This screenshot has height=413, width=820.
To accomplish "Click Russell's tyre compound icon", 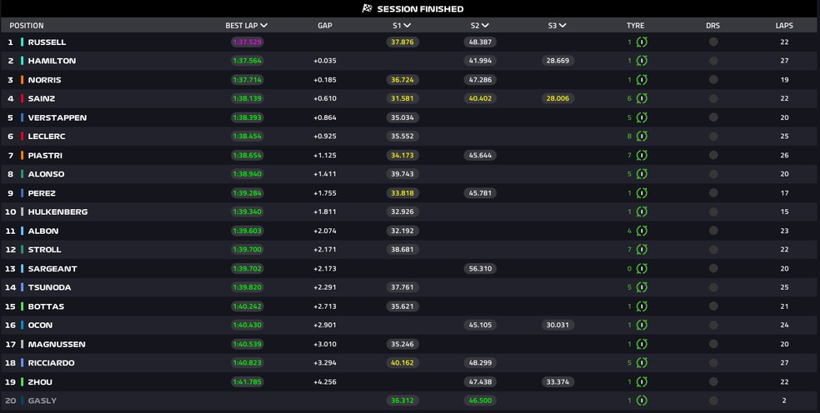I will pos(642,42).
